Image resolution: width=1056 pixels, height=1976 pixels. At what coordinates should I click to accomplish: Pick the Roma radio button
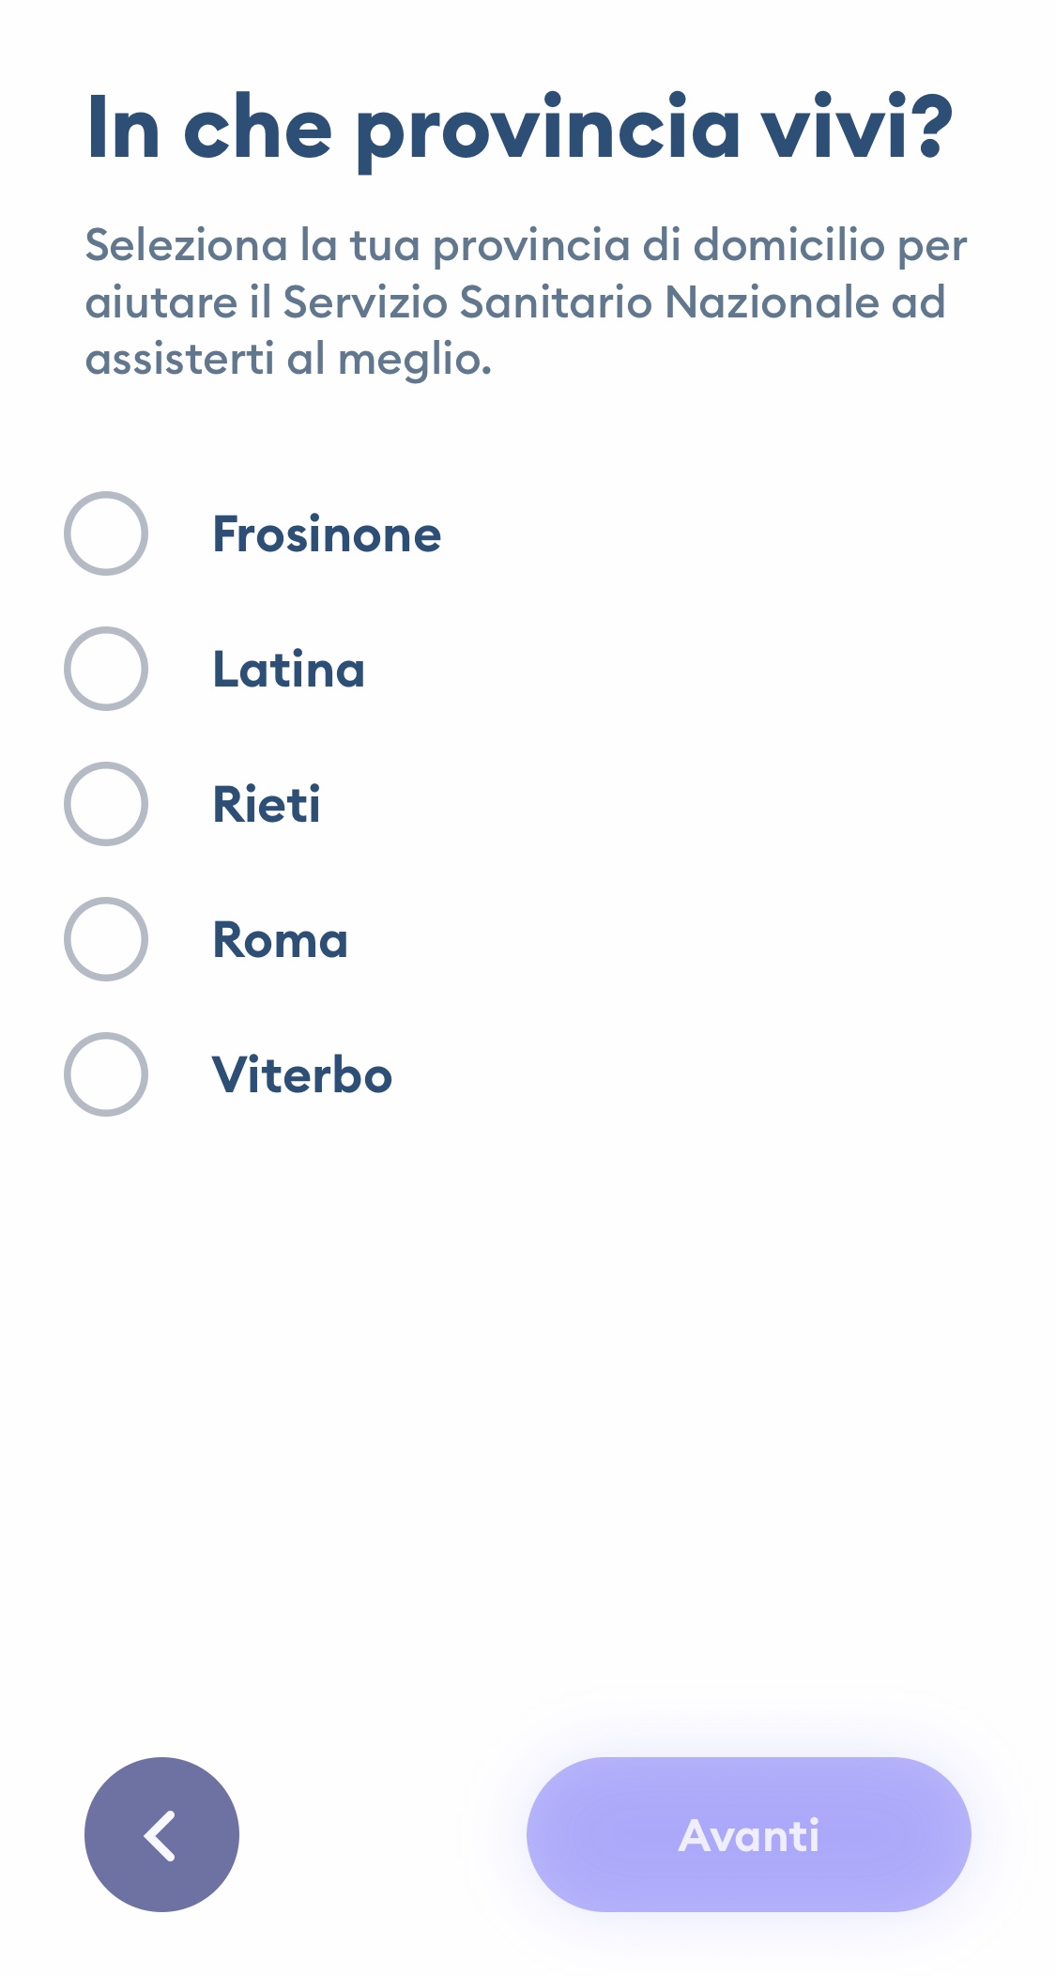point(106,939)
